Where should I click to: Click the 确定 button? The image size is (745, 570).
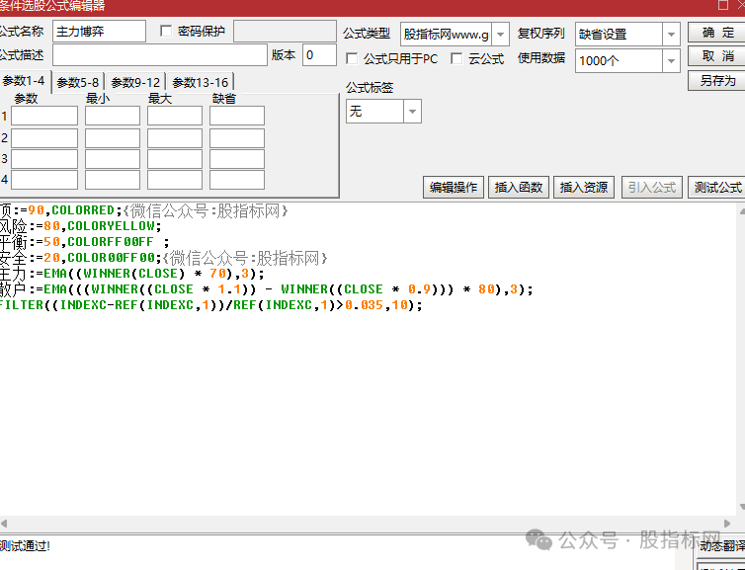coord(718,33)
